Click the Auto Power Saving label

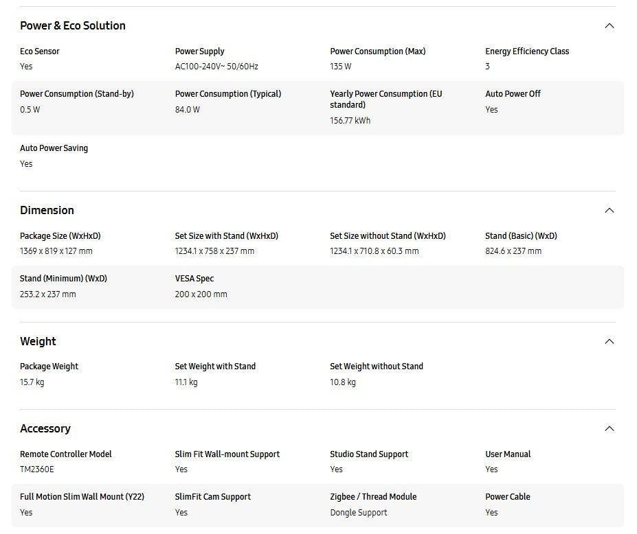point(54,148)
